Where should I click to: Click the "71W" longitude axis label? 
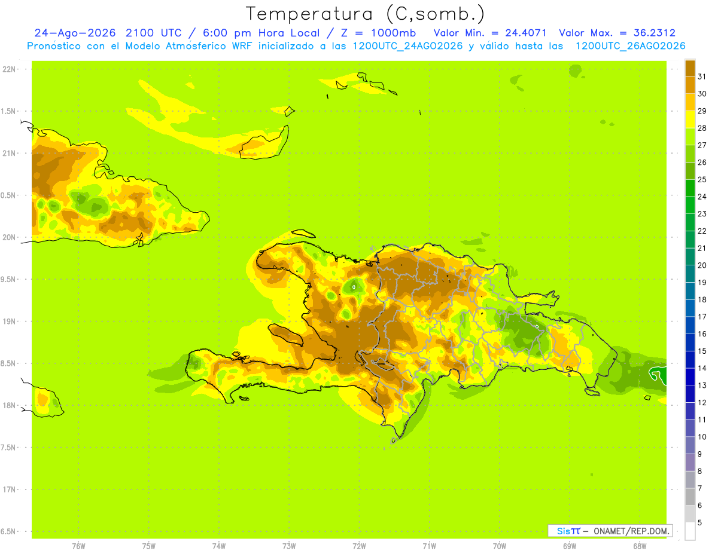pyautogui.click(x=429, y=546)
